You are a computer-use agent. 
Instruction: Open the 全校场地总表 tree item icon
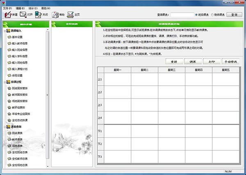(x=9, y=165)
